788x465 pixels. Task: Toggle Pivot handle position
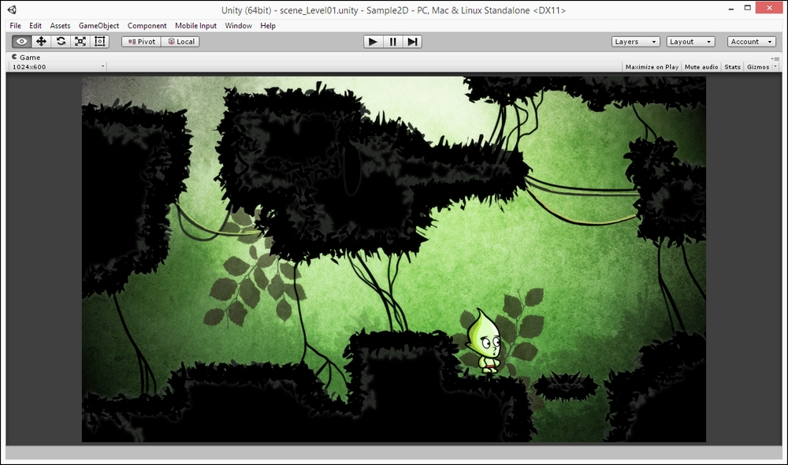(x=141, y=42)
